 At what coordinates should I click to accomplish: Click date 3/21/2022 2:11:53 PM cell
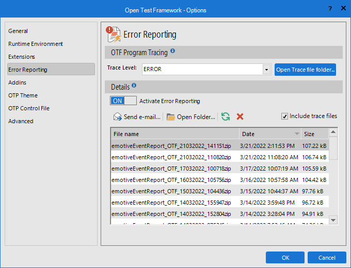(x=267, y=146)
